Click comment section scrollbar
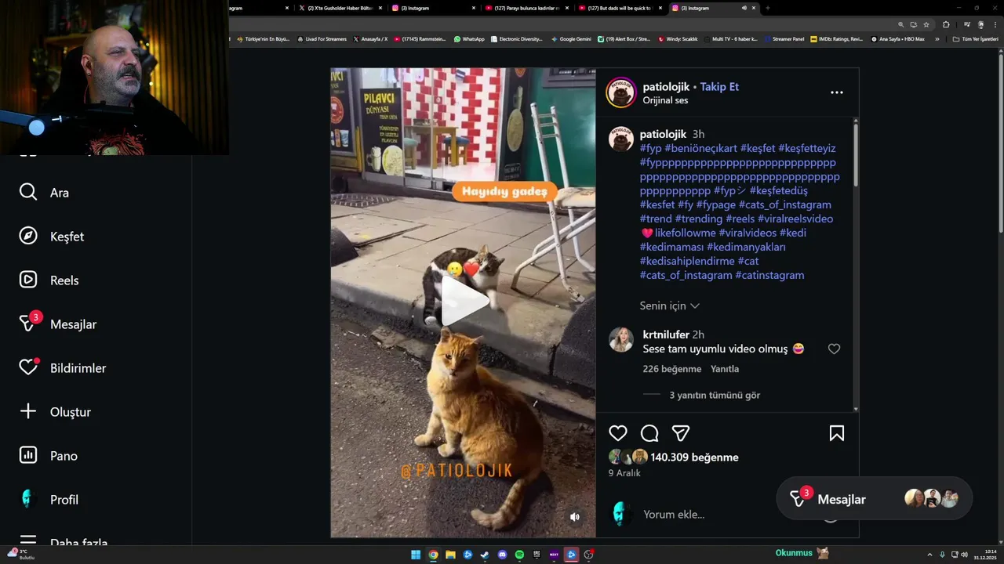This screenshot has width=1004, height=564. (855, 154)
